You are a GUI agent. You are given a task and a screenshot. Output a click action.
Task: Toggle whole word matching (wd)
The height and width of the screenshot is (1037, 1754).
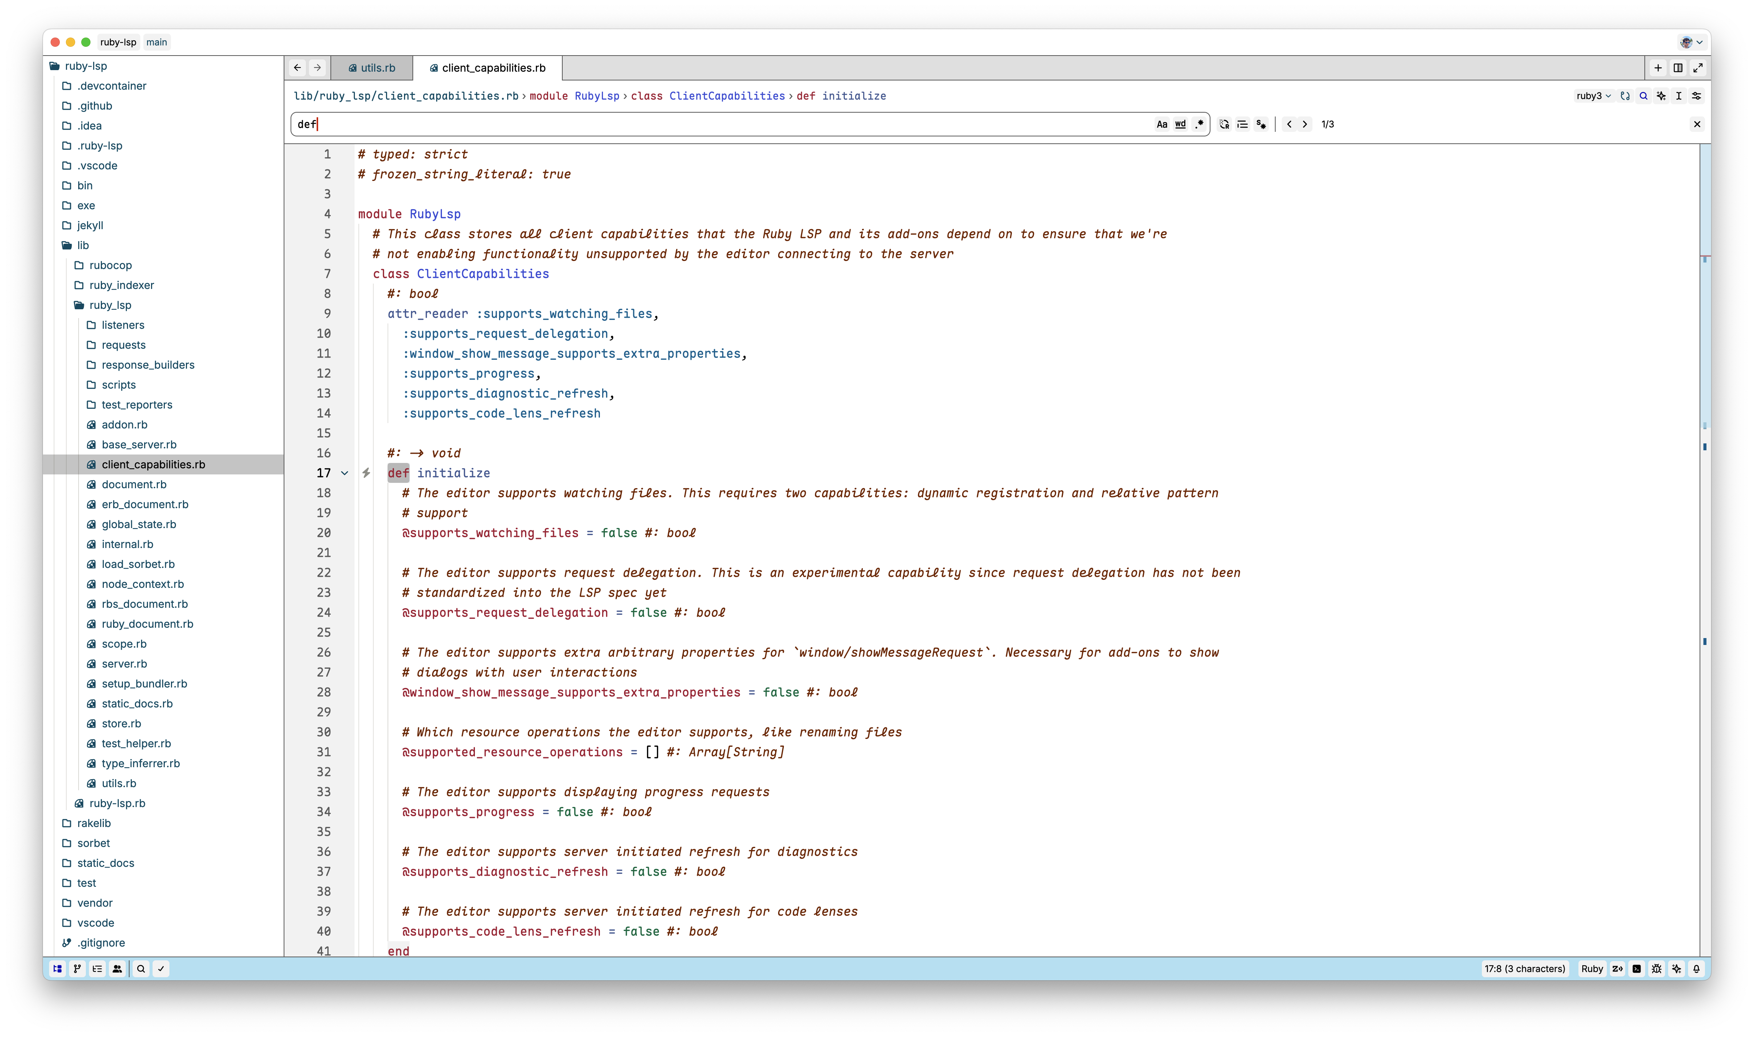coord(1180,125)
